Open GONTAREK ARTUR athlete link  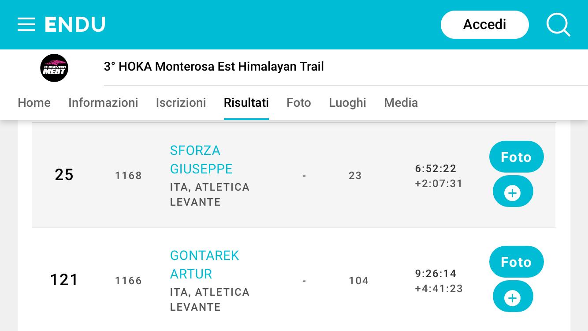point(205,264)
